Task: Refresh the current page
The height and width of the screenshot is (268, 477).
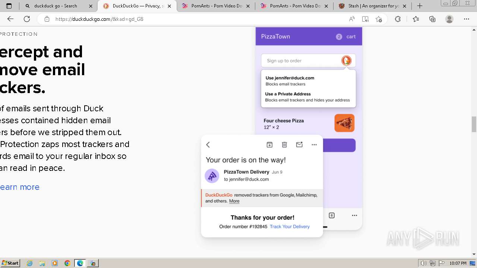Action: point(27,19)
